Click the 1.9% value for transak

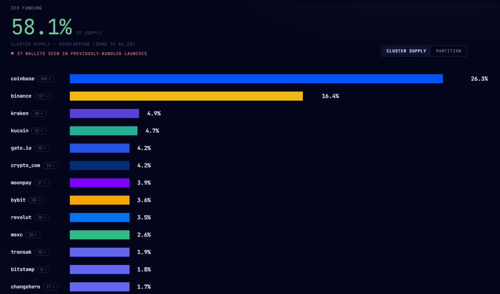(144, 252)
